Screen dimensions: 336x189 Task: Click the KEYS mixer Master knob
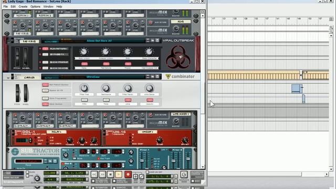[x=176, y=28]
